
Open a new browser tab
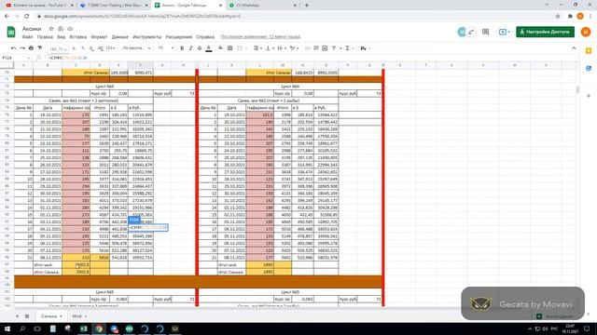307,6
